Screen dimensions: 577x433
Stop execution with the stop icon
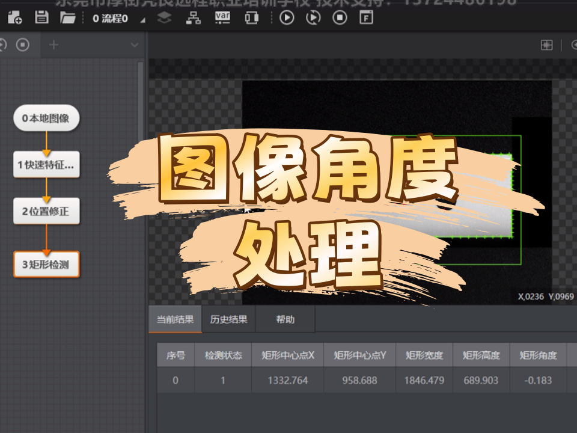pos(340,17)
